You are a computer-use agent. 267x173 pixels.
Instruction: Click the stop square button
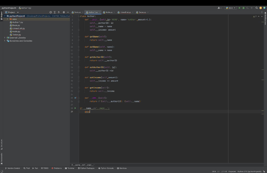pyautogui.click(x=252, y=8)
